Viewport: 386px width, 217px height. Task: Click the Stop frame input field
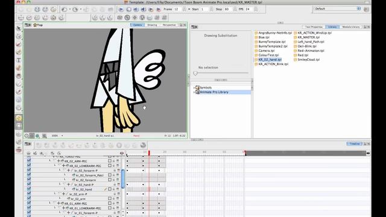[x=228, y=10]
